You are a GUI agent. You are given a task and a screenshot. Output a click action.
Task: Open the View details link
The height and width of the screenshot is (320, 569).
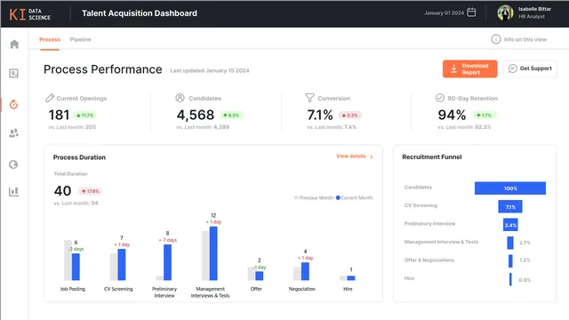tap(355, 156)
